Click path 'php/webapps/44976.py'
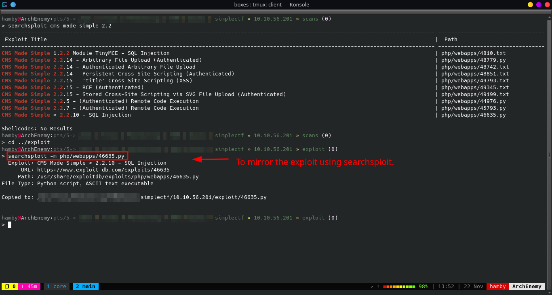Image resolution: width=552 pixels, height=295 pixels. [x=474, y=101]
